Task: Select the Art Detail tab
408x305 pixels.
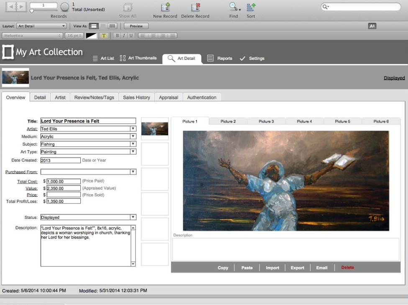Action: point(182,58)
